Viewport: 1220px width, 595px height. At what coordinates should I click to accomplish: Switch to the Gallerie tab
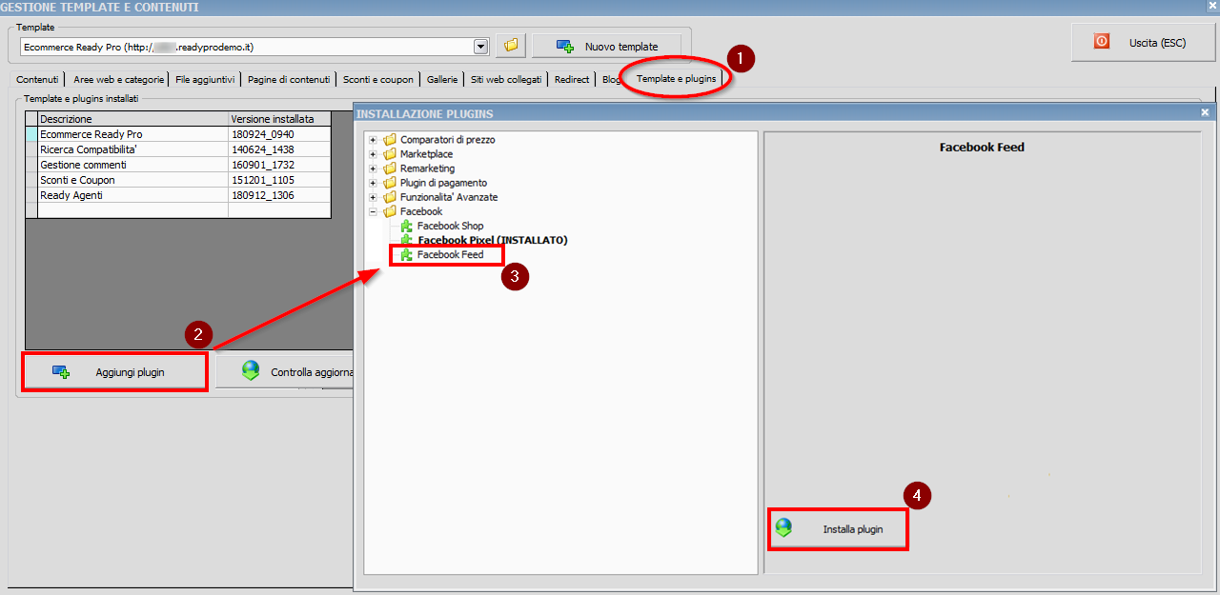[x=442, y=80]
